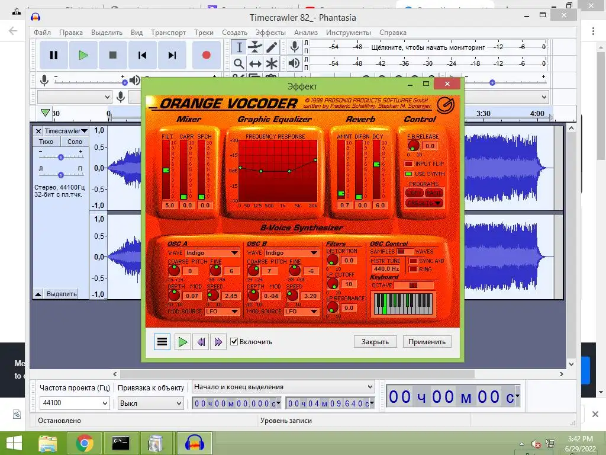Click the MSTR TUNE 440.0 Hz field
The height and width of the screenshot is (455, 606).
pos(386,268)
